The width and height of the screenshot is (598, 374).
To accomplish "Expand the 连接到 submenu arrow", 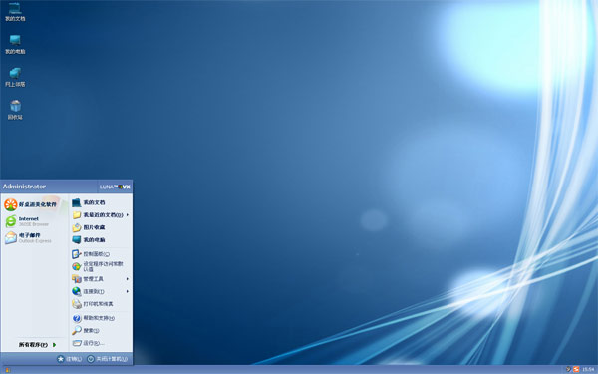I will (128, 291).
